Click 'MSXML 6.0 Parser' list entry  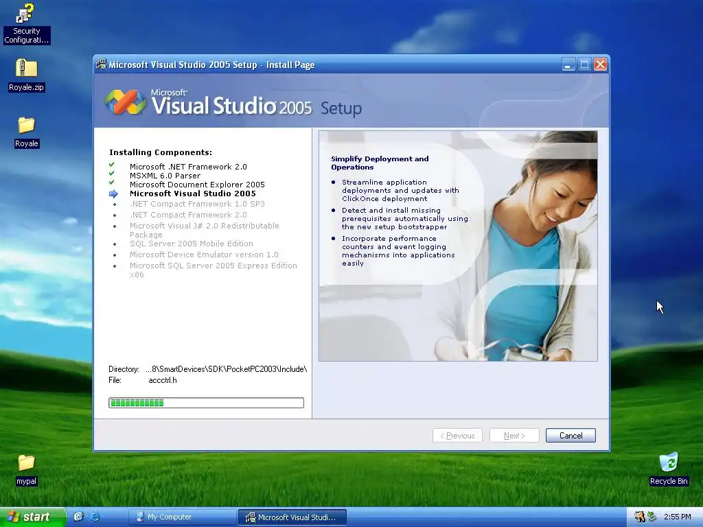tap(165, 176)
